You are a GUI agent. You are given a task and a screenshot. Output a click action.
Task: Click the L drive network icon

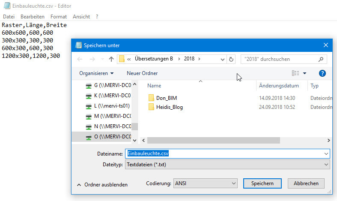[x=89, y=106]
